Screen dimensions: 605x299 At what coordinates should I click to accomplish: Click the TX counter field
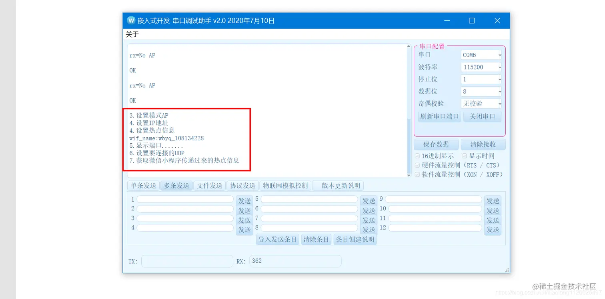coord(187,261)
